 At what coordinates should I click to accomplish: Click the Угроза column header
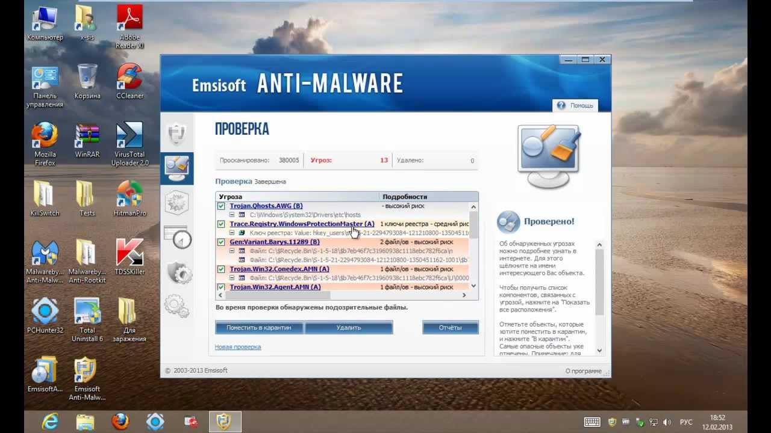coord(298,197)
